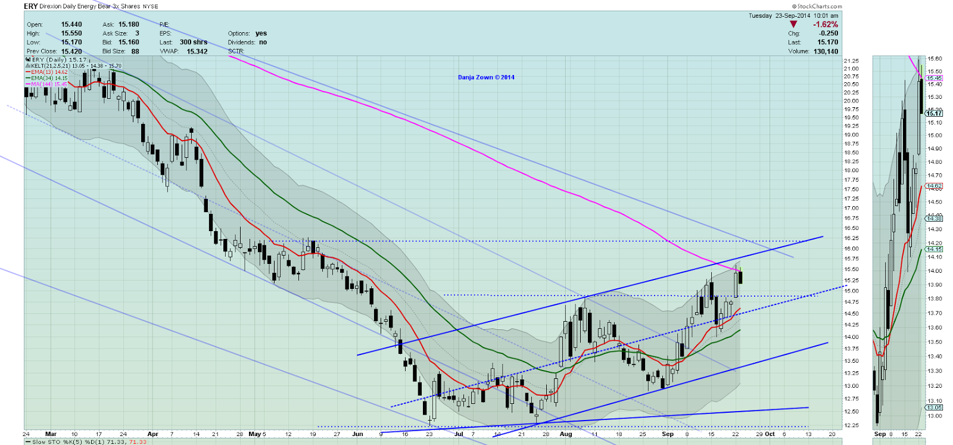
Task: Click the 'EMA(34) 14.15' legend text
Action: coord(49,78)
